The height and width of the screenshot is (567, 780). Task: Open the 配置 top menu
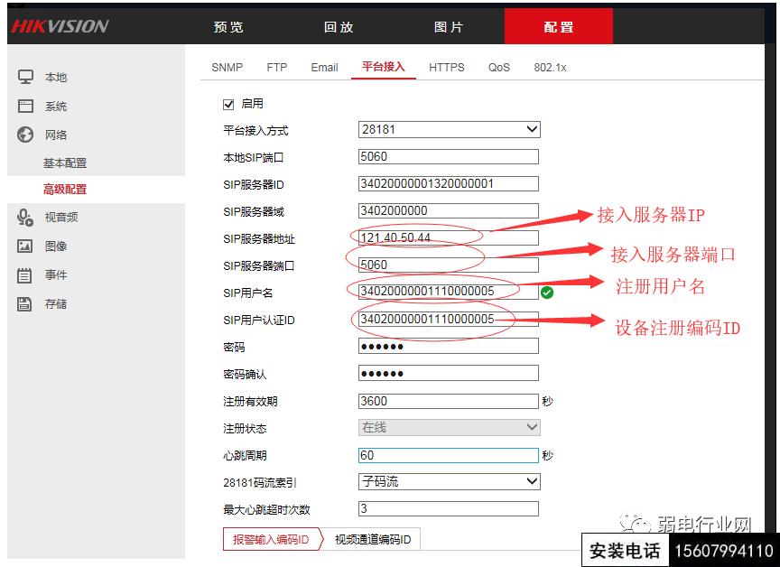pyautogui.click(x=559, y=26)
